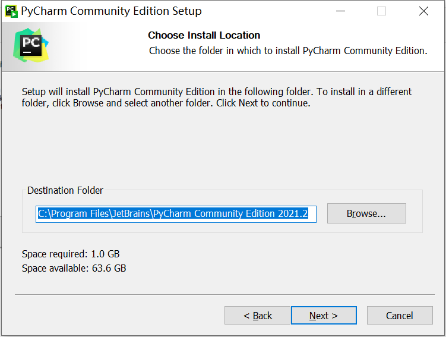
Task: Click the Destination Folder group label
Action: (65, 190)
